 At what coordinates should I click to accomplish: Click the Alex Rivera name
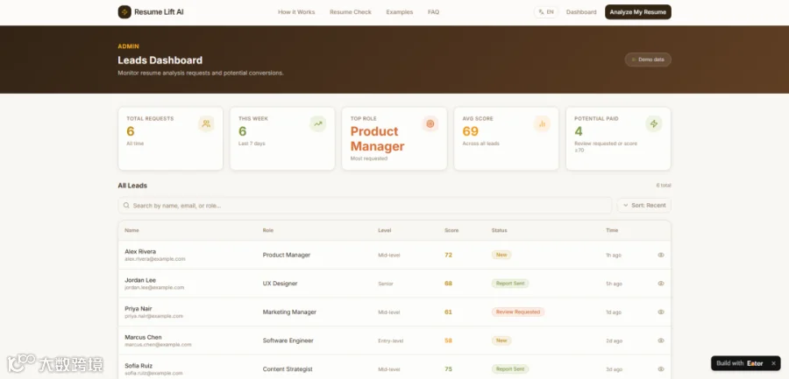140,251
